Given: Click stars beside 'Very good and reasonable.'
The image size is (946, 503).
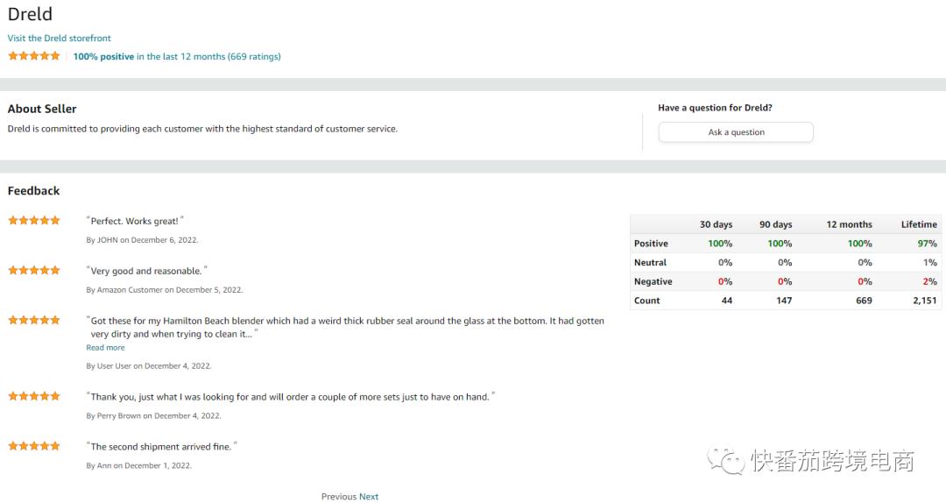Looking at the screenshot, I should pos(34,271).
